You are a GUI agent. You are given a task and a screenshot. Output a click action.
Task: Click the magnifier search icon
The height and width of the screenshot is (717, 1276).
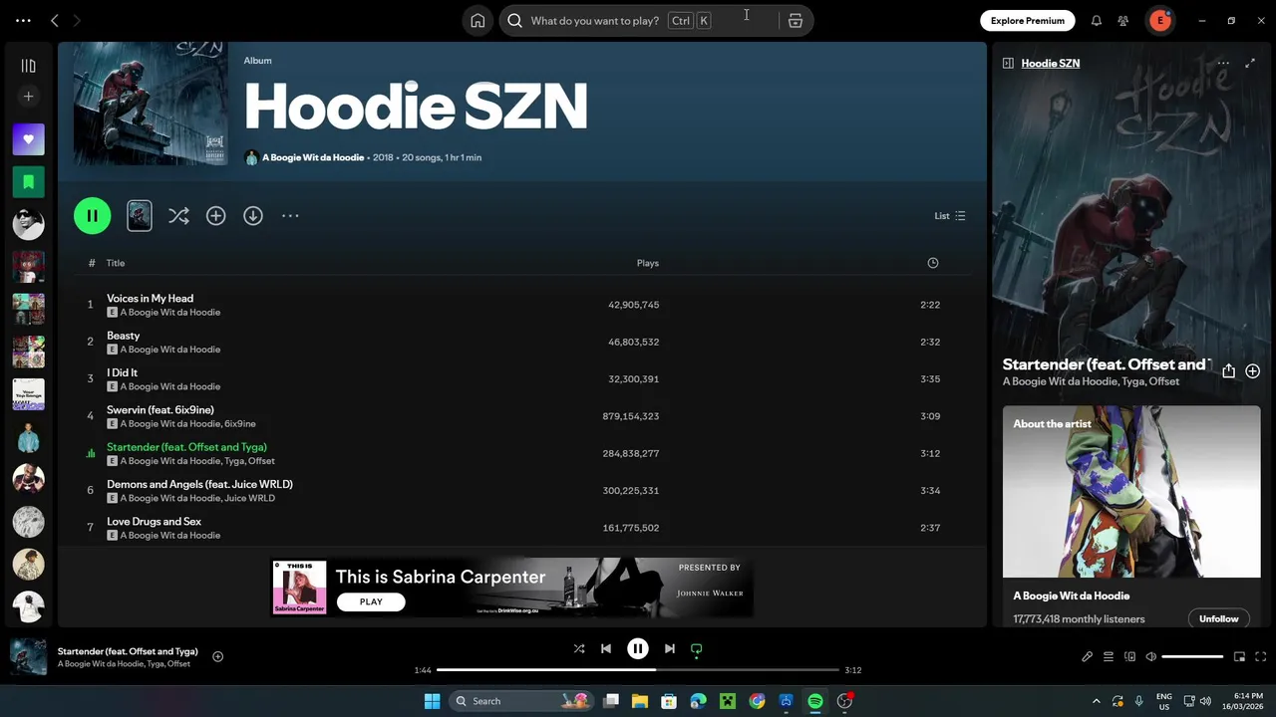click(515, 21)
